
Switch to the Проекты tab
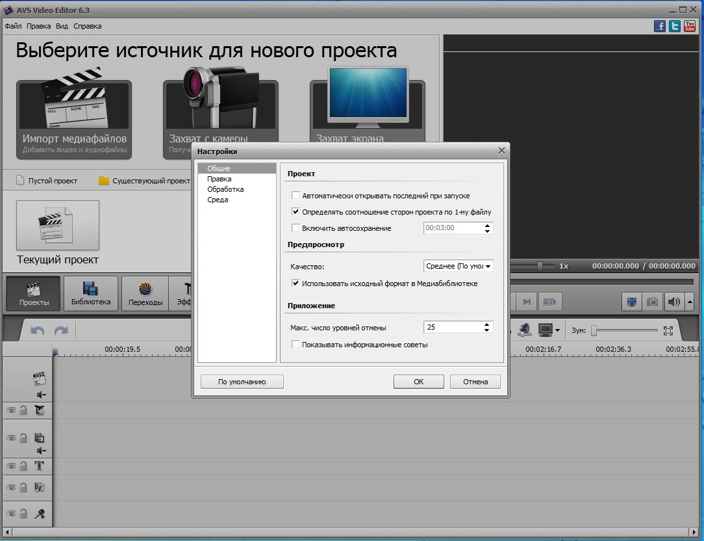33,294
